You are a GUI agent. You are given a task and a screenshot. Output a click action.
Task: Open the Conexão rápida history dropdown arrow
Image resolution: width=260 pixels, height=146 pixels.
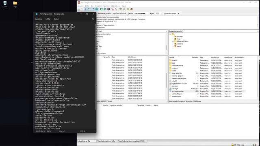click(179, 13)
